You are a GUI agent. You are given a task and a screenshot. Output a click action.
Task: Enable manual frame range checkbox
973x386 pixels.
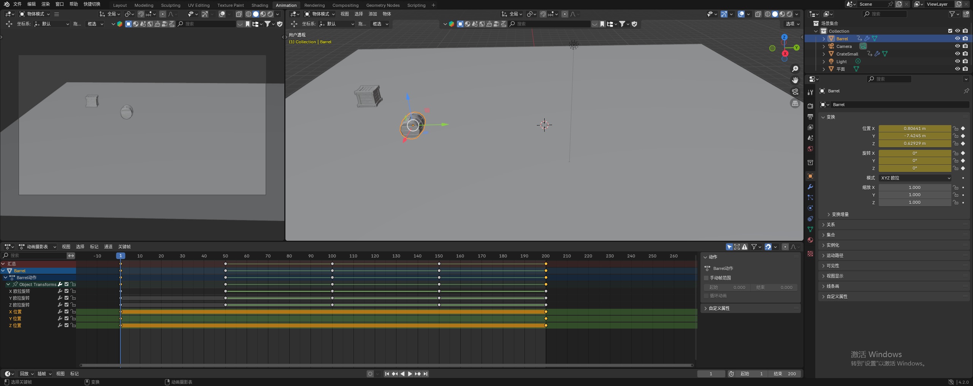707,278
